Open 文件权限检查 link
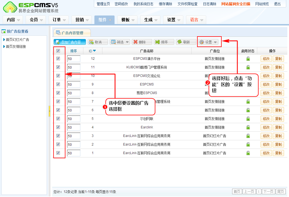The width and height of the screenshot is (289, 197). pos(187,4)
